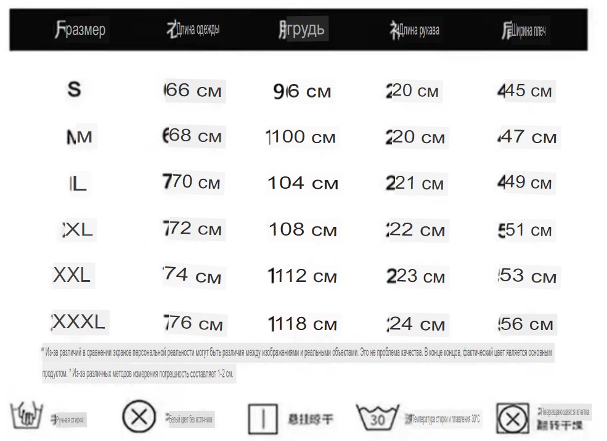
Task: Select the Длина одежды column header
Action: (x=193, y=30)
